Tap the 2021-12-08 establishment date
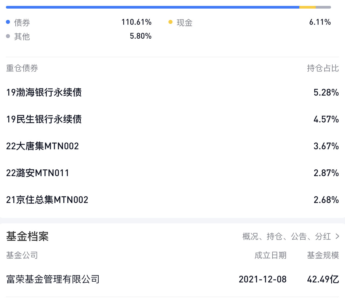 (x=263, y=279)
